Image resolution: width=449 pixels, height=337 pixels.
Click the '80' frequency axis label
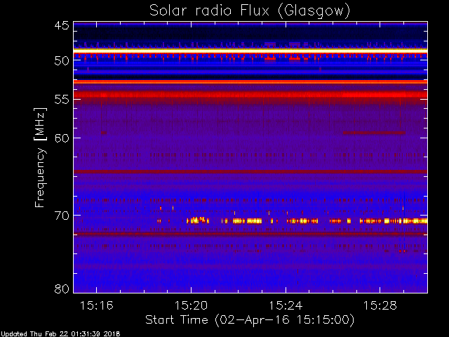(62, 289)
